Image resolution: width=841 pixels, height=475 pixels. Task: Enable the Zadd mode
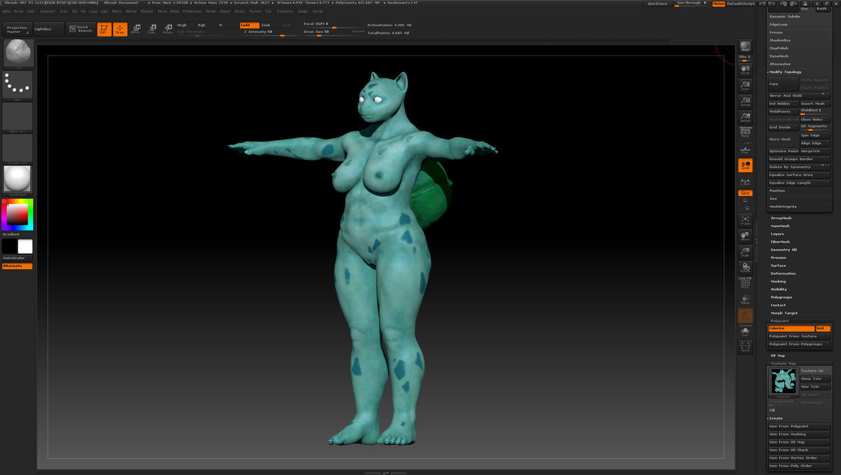pyautogui.click(x=249, y=25)
